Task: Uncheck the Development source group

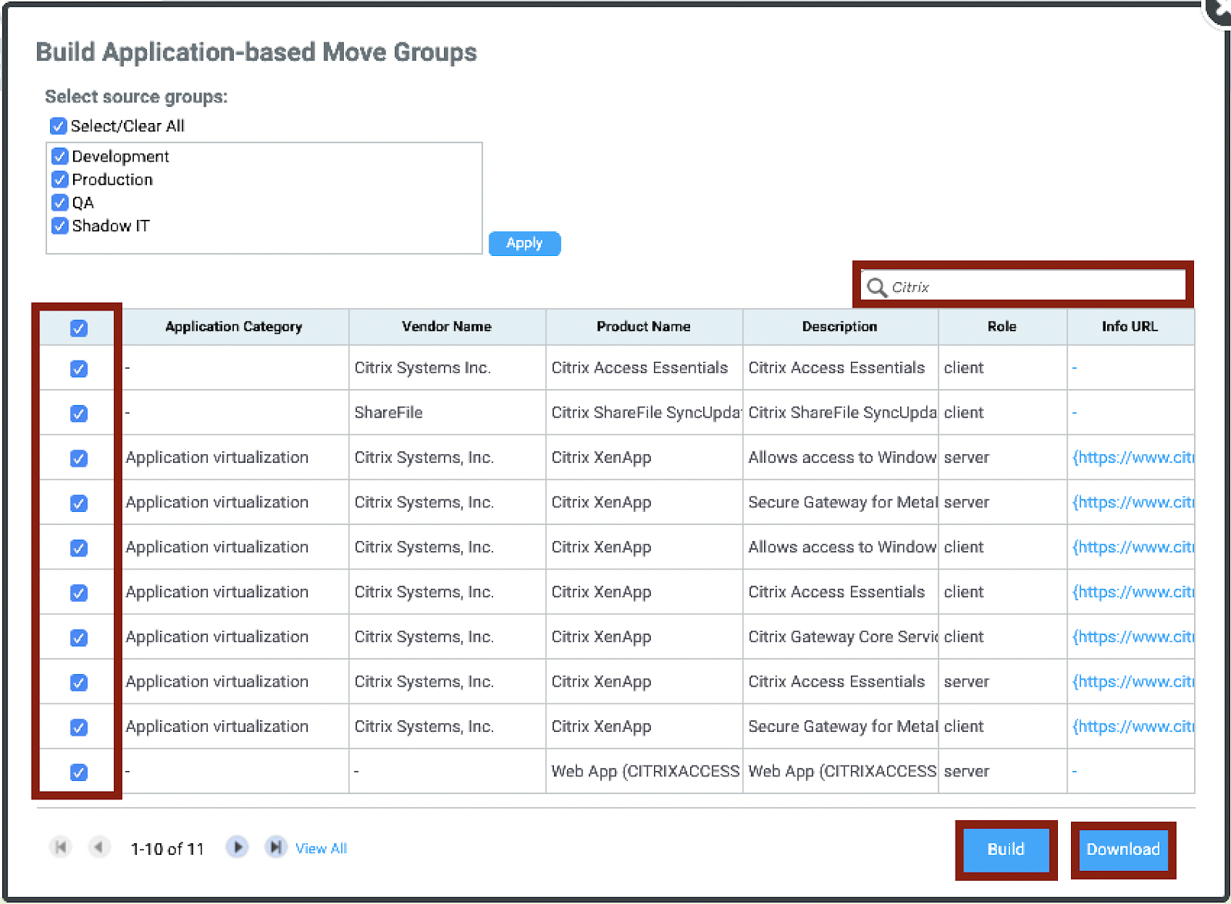Action: [60, 157]
